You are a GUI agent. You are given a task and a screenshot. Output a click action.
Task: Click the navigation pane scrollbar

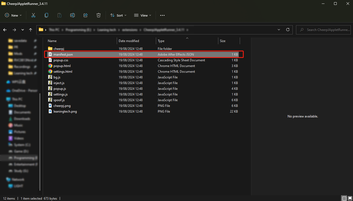(x=40, y=141)
